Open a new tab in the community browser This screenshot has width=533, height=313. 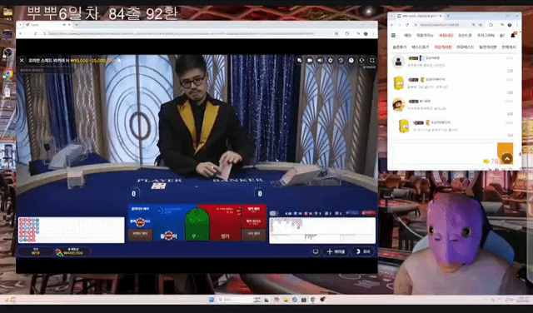[x=448, y=16]
